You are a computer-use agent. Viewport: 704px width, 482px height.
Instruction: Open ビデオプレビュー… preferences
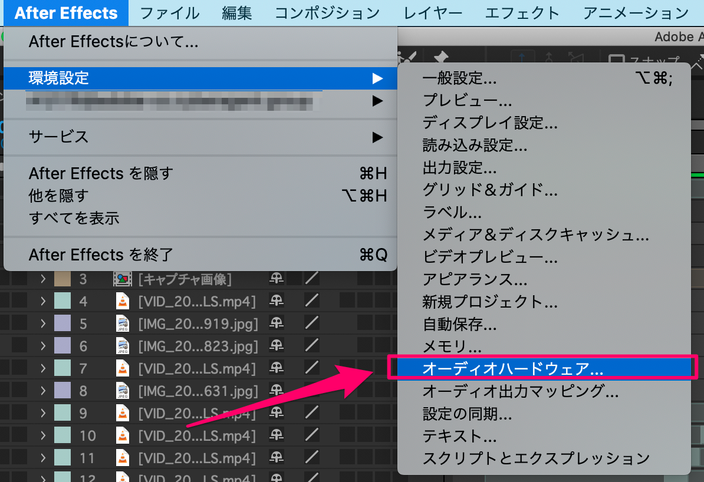[x=544, y=257]
